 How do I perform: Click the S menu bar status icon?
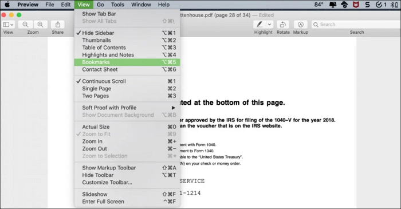(x=368, y=5)
